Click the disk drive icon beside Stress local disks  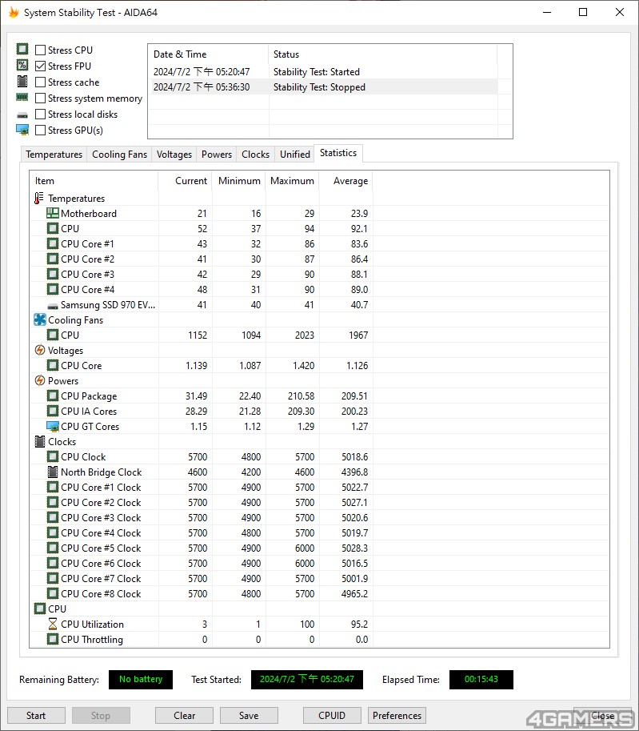pos(22,114)
